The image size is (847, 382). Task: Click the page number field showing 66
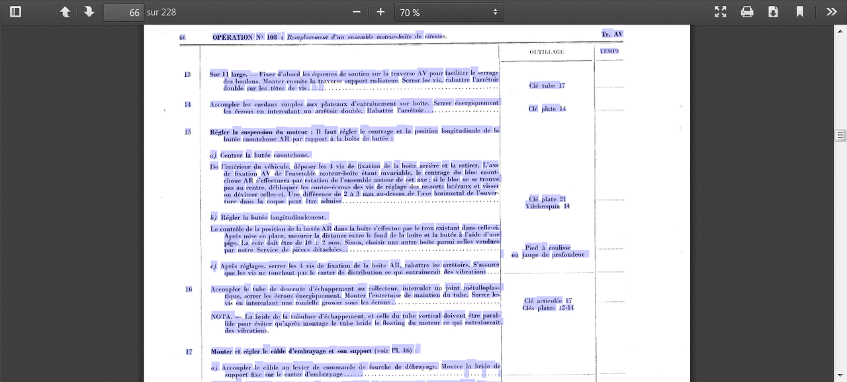click(x=123, y=12)
